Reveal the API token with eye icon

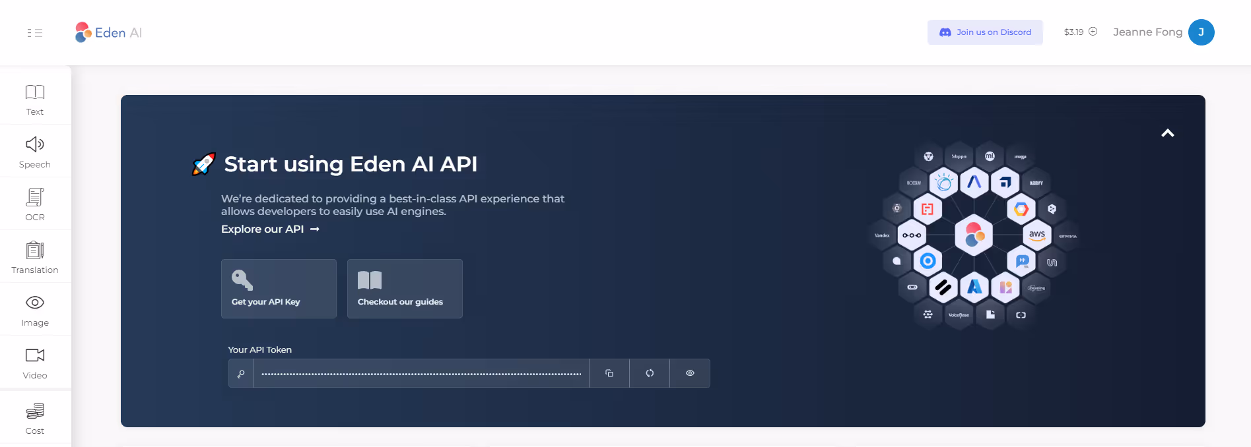click(x=690, y=373)
